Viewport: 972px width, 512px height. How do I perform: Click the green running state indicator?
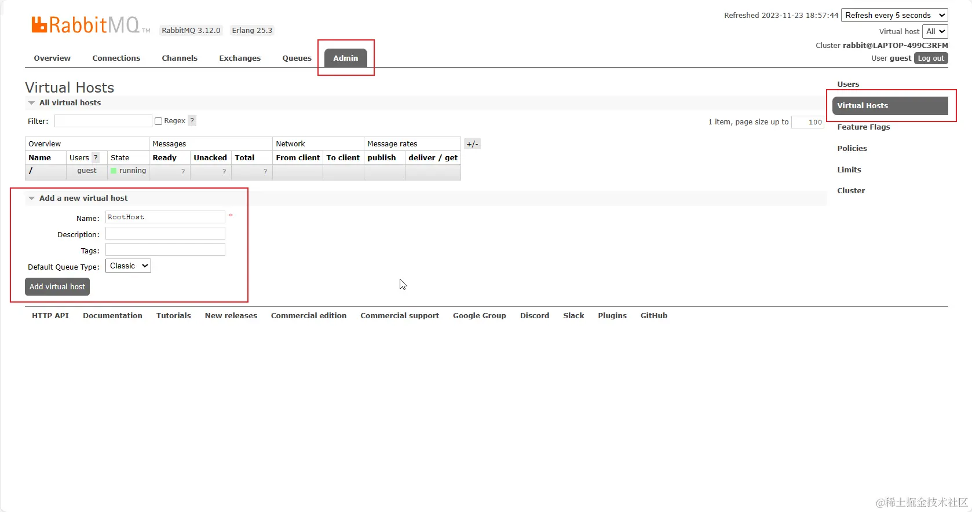(x=114, y=171)
